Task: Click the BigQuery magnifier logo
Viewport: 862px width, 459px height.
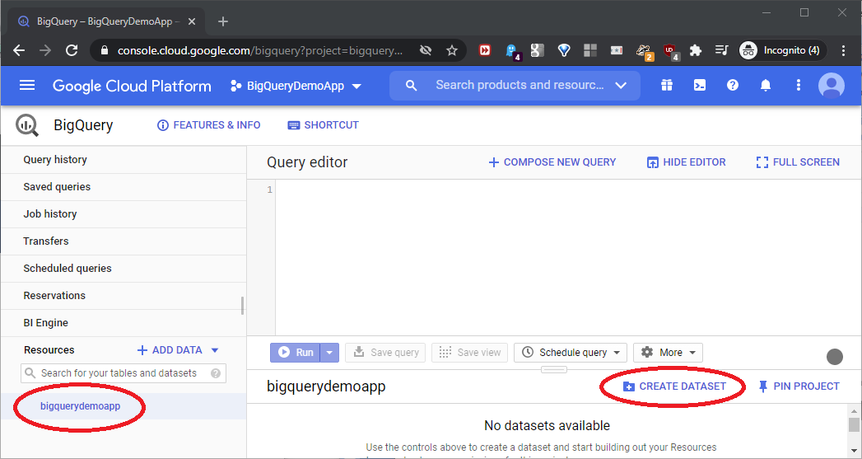Action: pos(27,125)
